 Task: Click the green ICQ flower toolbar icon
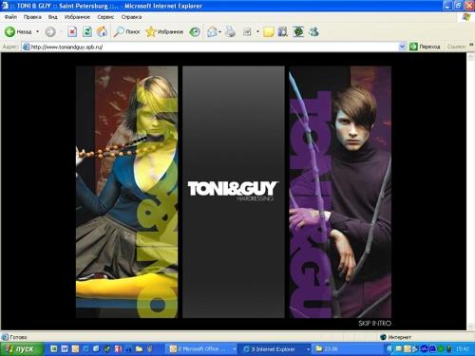[x=298, y=31]
